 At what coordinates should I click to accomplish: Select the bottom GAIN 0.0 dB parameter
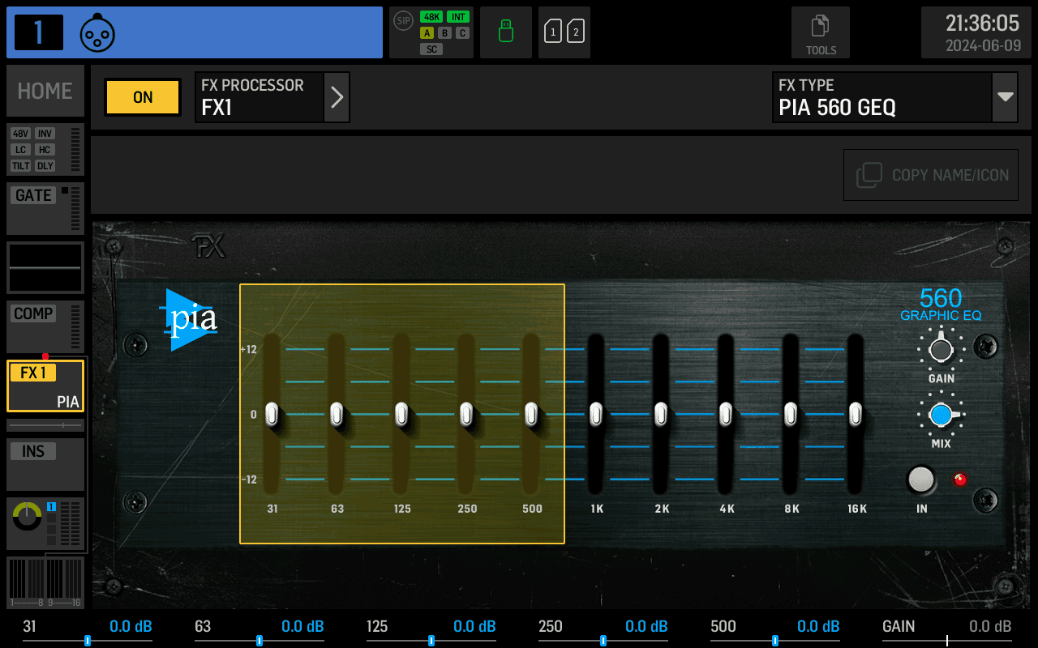click(x=947, y=630)
